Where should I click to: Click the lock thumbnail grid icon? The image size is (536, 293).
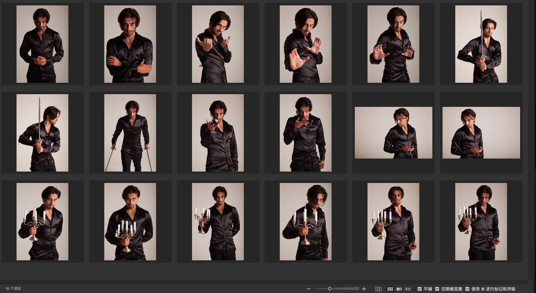coord(378,289)
